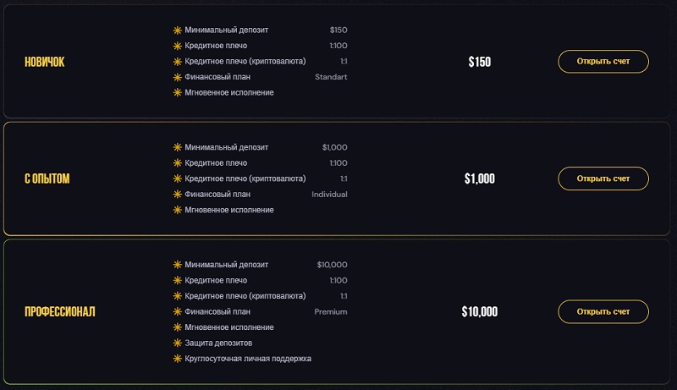Open account for the НОВИЧОК plan

(603, 62)
